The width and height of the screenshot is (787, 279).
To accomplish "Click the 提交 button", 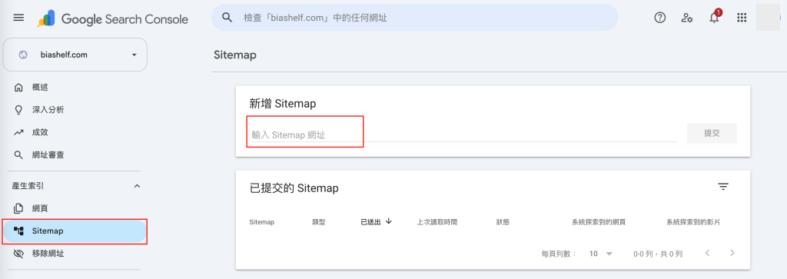I will [712, 133].
